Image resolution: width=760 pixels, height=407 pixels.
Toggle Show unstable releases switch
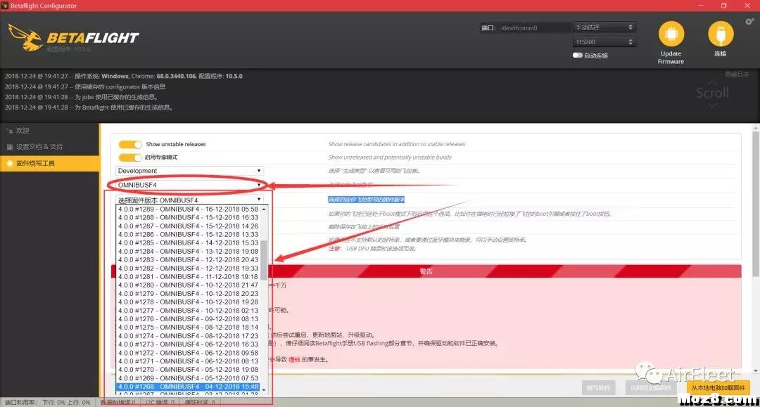click(x=130, y=144)
